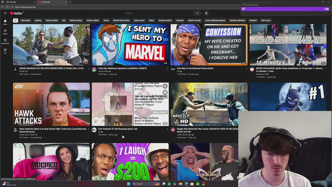
Task: Open more options for Childhood Superhero video
Action: click(x=167, y=69)
